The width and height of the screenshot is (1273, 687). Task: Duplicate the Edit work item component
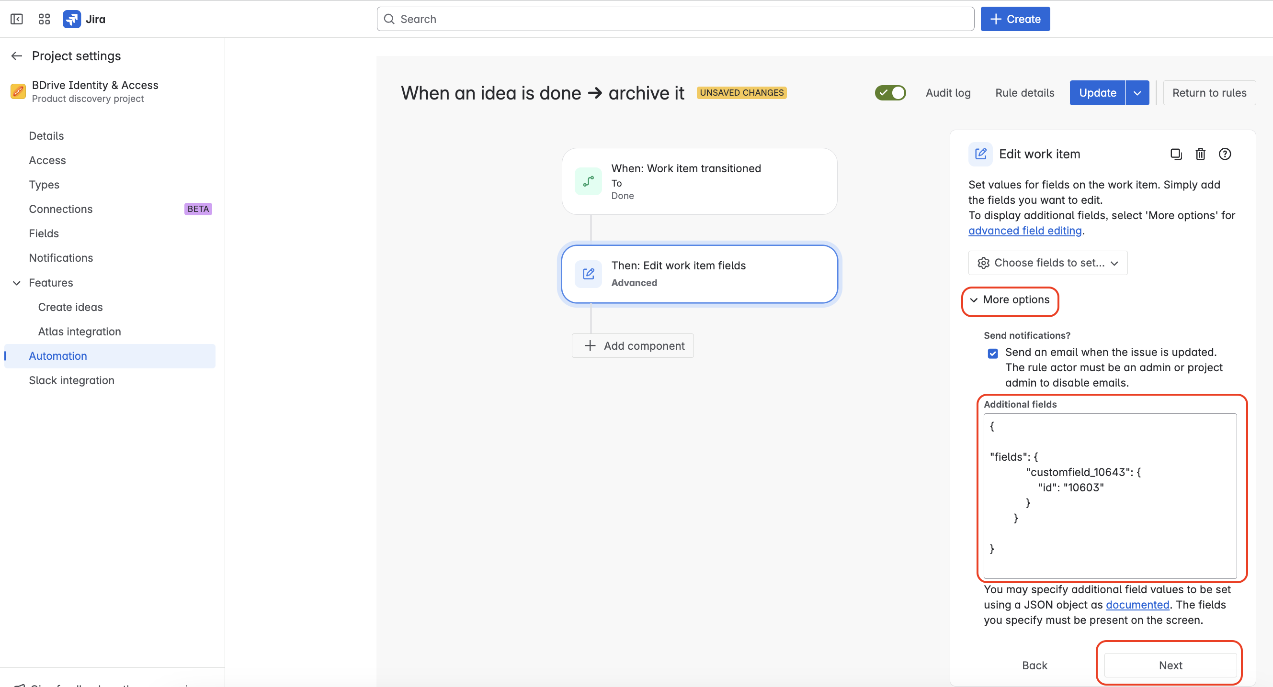(x=1176, y=154)
